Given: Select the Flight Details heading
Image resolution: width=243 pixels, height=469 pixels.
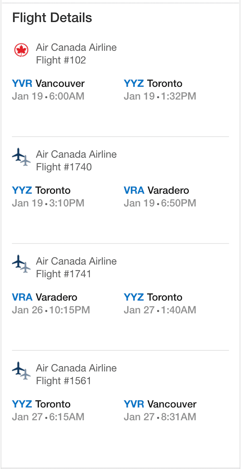Looking at the screenshot, I should tap(52, 18).
